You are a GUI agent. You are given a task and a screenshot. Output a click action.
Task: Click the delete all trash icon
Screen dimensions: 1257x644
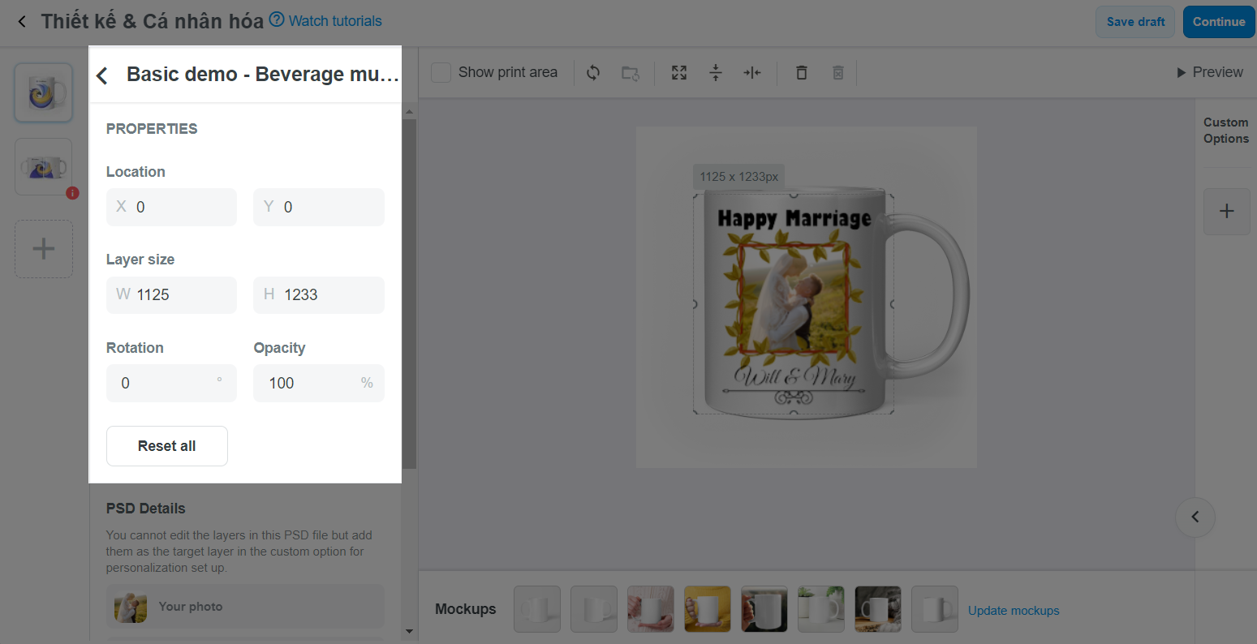point(838,72)
